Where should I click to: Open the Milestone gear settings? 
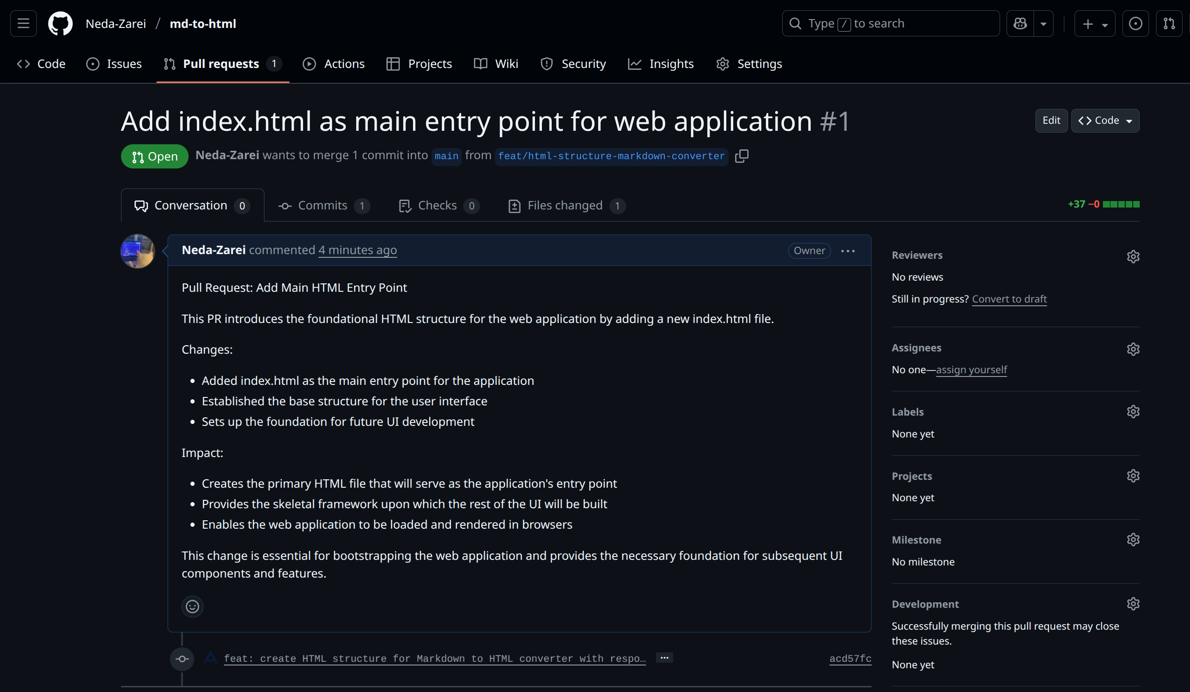(x=1133, y=539)
